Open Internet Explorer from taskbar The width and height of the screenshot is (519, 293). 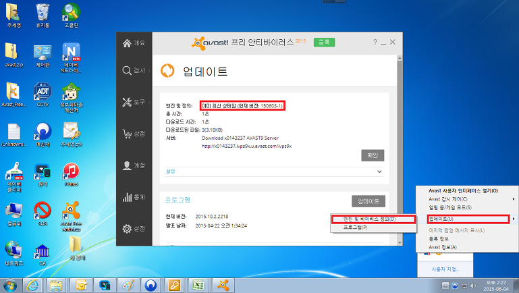(x=32, y=286)
